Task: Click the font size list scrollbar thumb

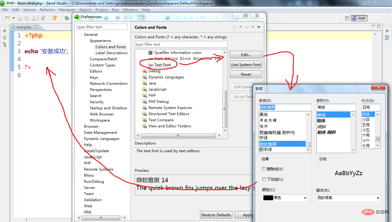Action: (378, 139)
